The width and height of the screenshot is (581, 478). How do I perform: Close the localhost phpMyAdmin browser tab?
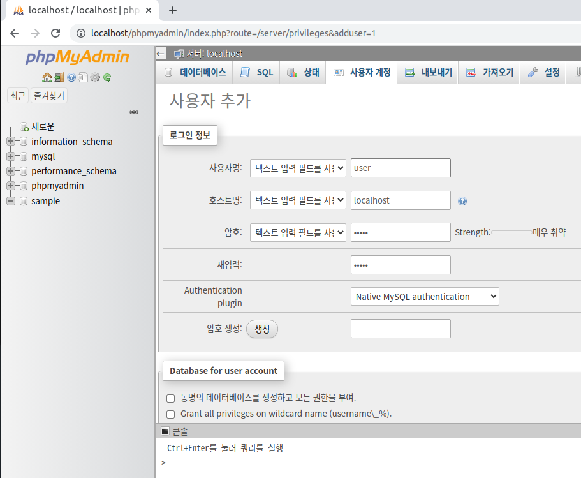149,10
